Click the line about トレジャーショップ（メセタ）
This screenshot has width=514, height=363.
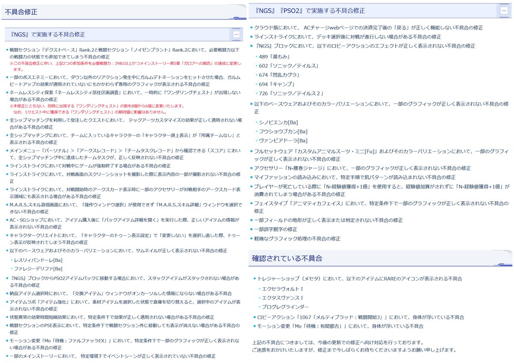tap(360, 279)
